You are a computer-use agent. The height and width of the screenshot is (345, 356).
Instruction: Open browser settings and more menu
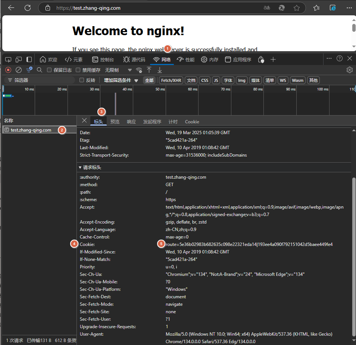click(x=349, y=8)
